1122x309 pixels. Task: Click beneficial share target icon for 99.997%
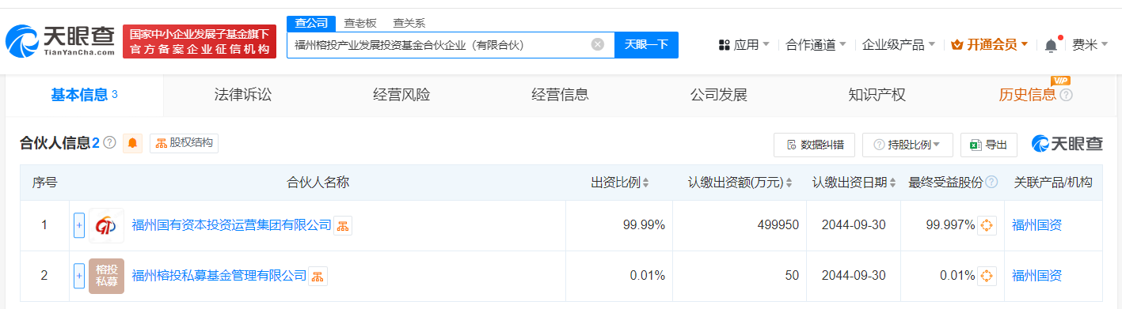(x=987, y=225)
